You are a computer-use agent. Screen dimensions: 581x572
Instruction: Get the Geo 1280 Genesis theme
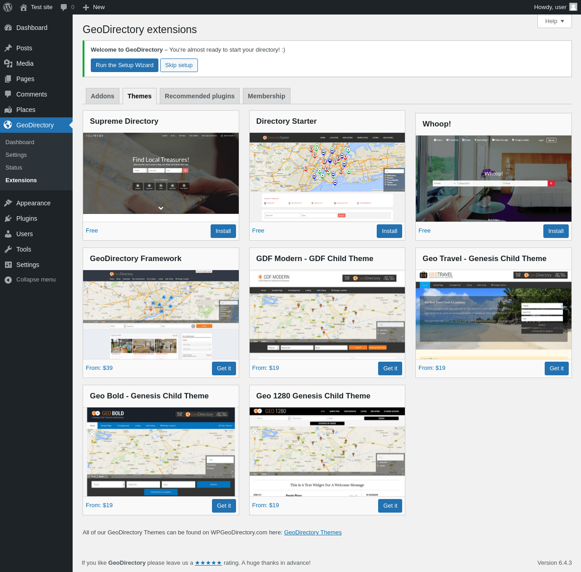390,506
